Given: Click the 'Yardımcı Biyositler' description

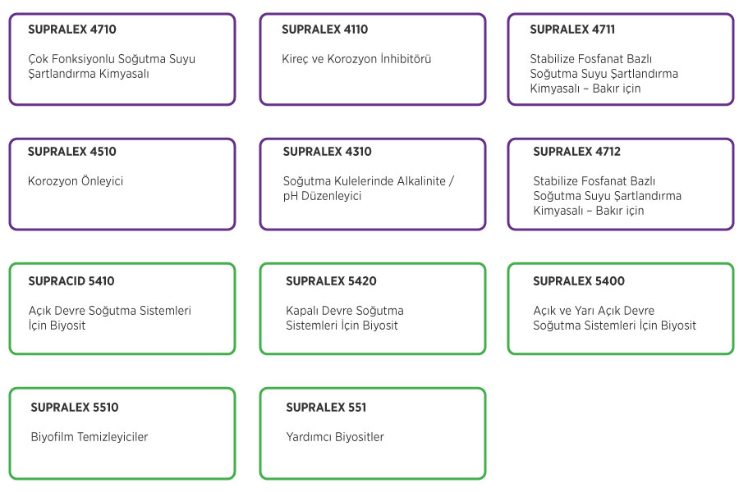Looking at the screenshot, I should [x=335, y=437].
